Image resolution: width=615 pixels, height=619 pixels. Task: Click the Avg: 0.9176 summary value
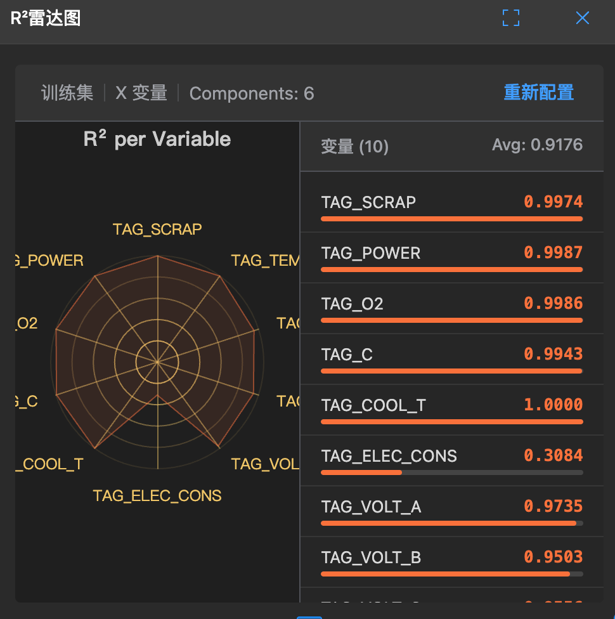pyautogui.click(x=536, y=145)
